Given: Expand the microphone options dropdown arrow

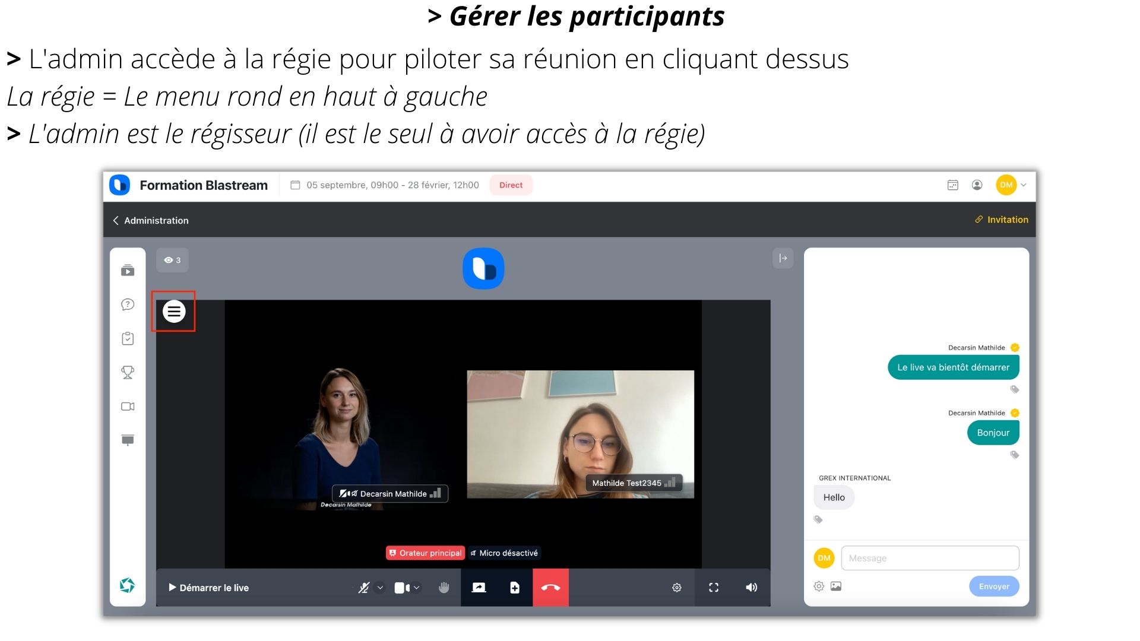Looking at the screenshot, I should tap(380, 588).
